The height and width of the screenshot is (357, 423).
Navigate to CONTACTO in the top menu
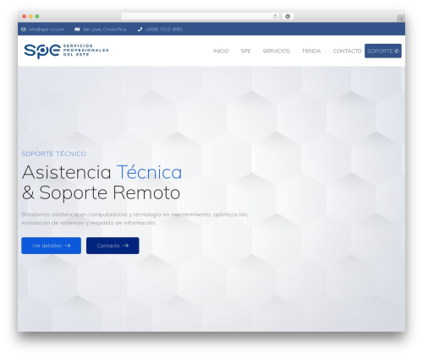tap(347, 51)
